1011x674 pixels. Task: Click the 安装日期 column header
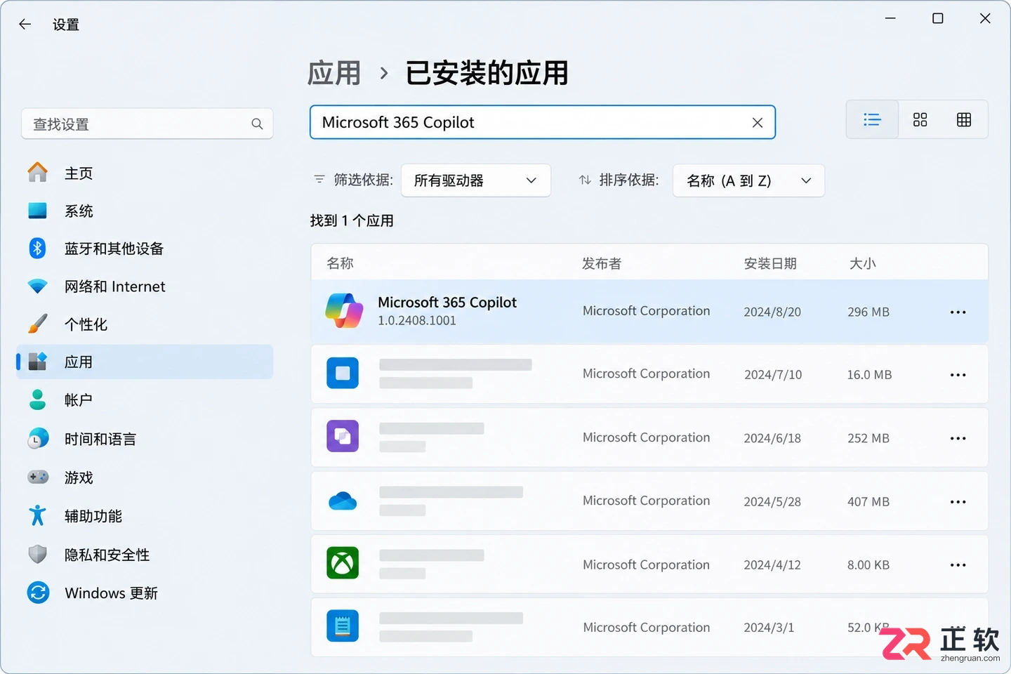pyautogui.click(x=770, y=263)
